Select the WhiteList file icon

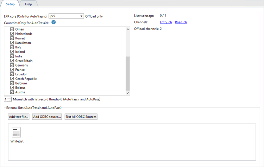point(17,132)
